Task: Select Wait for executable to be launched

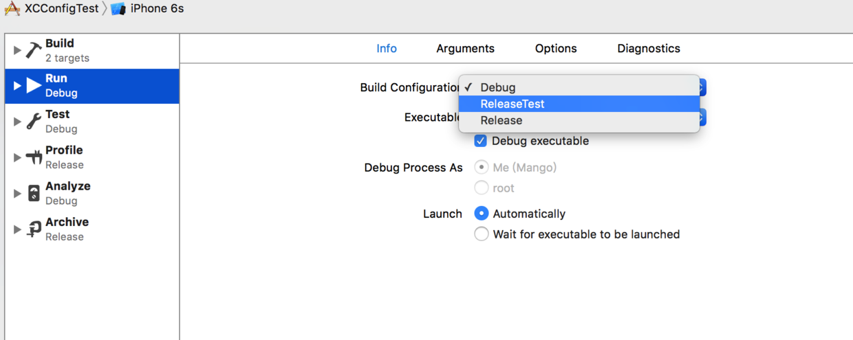Action: coord(482,234)
